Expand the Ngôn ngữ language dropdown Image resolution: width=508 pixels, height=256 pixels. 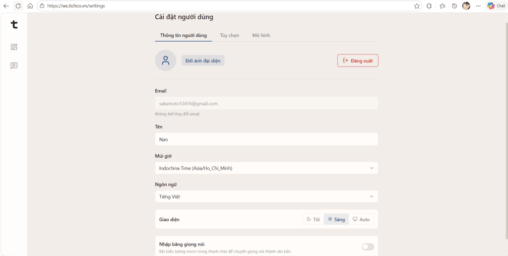pyautogui.click(x=266, y=196)
